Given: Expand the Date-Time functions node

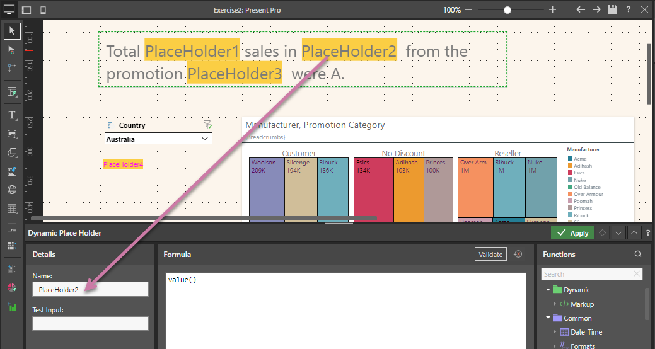Looking at the screenshot, I should pos(555,332).
